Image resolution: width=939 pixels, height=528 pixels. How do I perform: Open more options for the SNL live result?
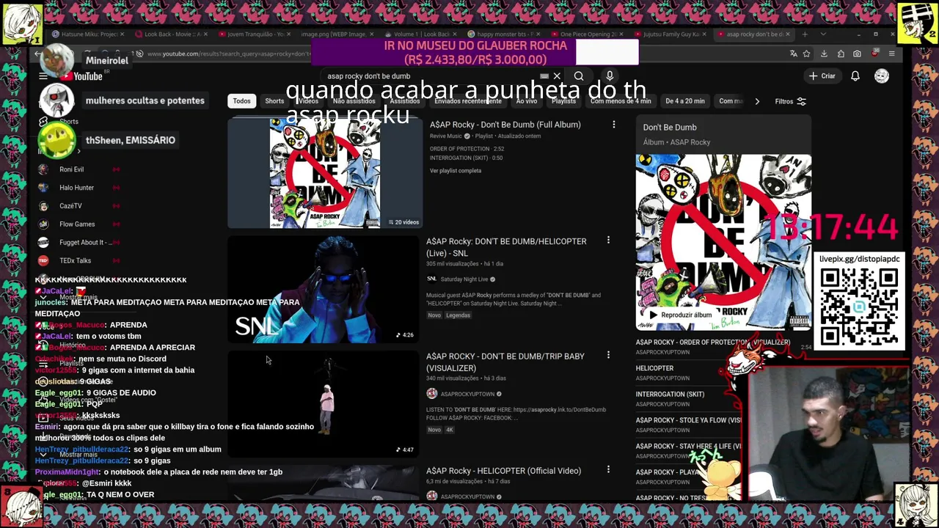click(x=608, y=241)
